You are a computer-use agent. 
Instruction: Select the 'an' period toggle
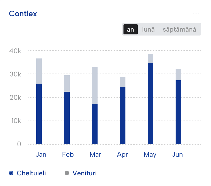pos(130,29)
